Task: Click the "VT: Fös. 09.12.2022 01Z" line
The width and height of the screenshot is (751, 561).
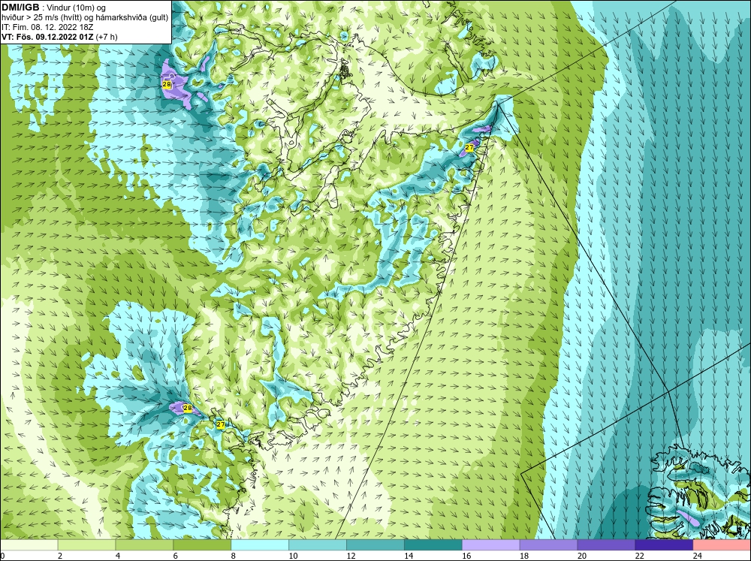Action: (48, 36)
